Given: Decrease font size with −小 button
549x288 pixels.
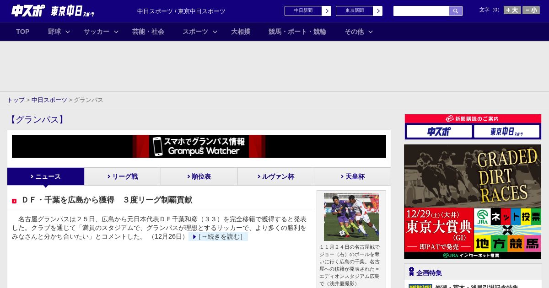Looking at the screenshot, I should point(531,10).
